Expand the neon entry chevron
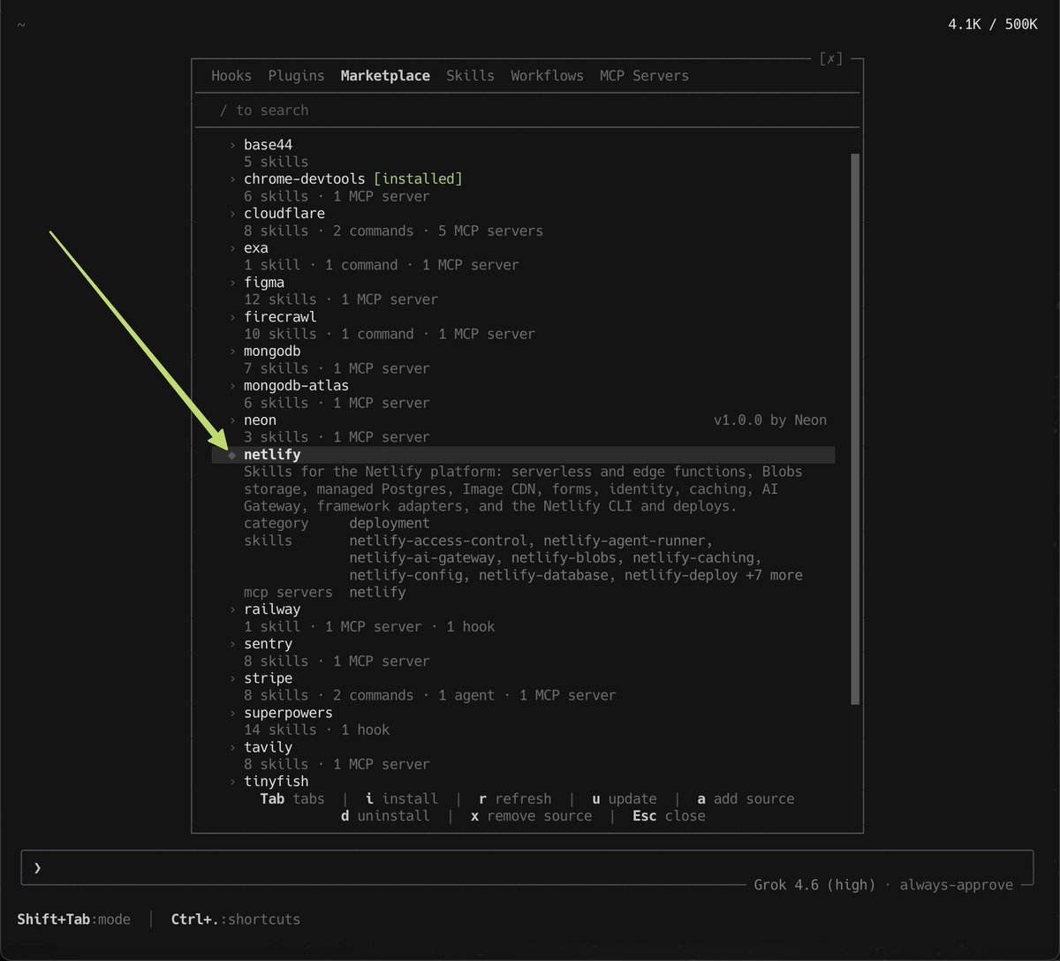Screen dimensions: 1060x961 (x=232, y=420)
